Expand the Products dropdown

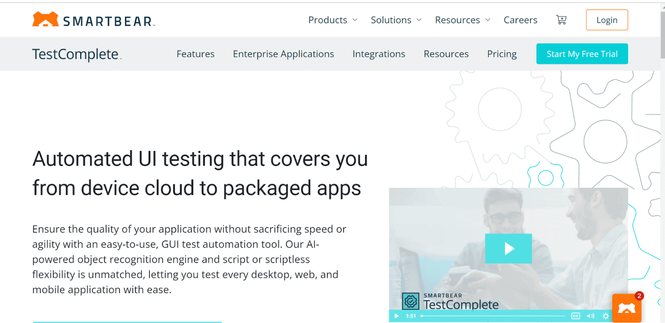point(332,20)
